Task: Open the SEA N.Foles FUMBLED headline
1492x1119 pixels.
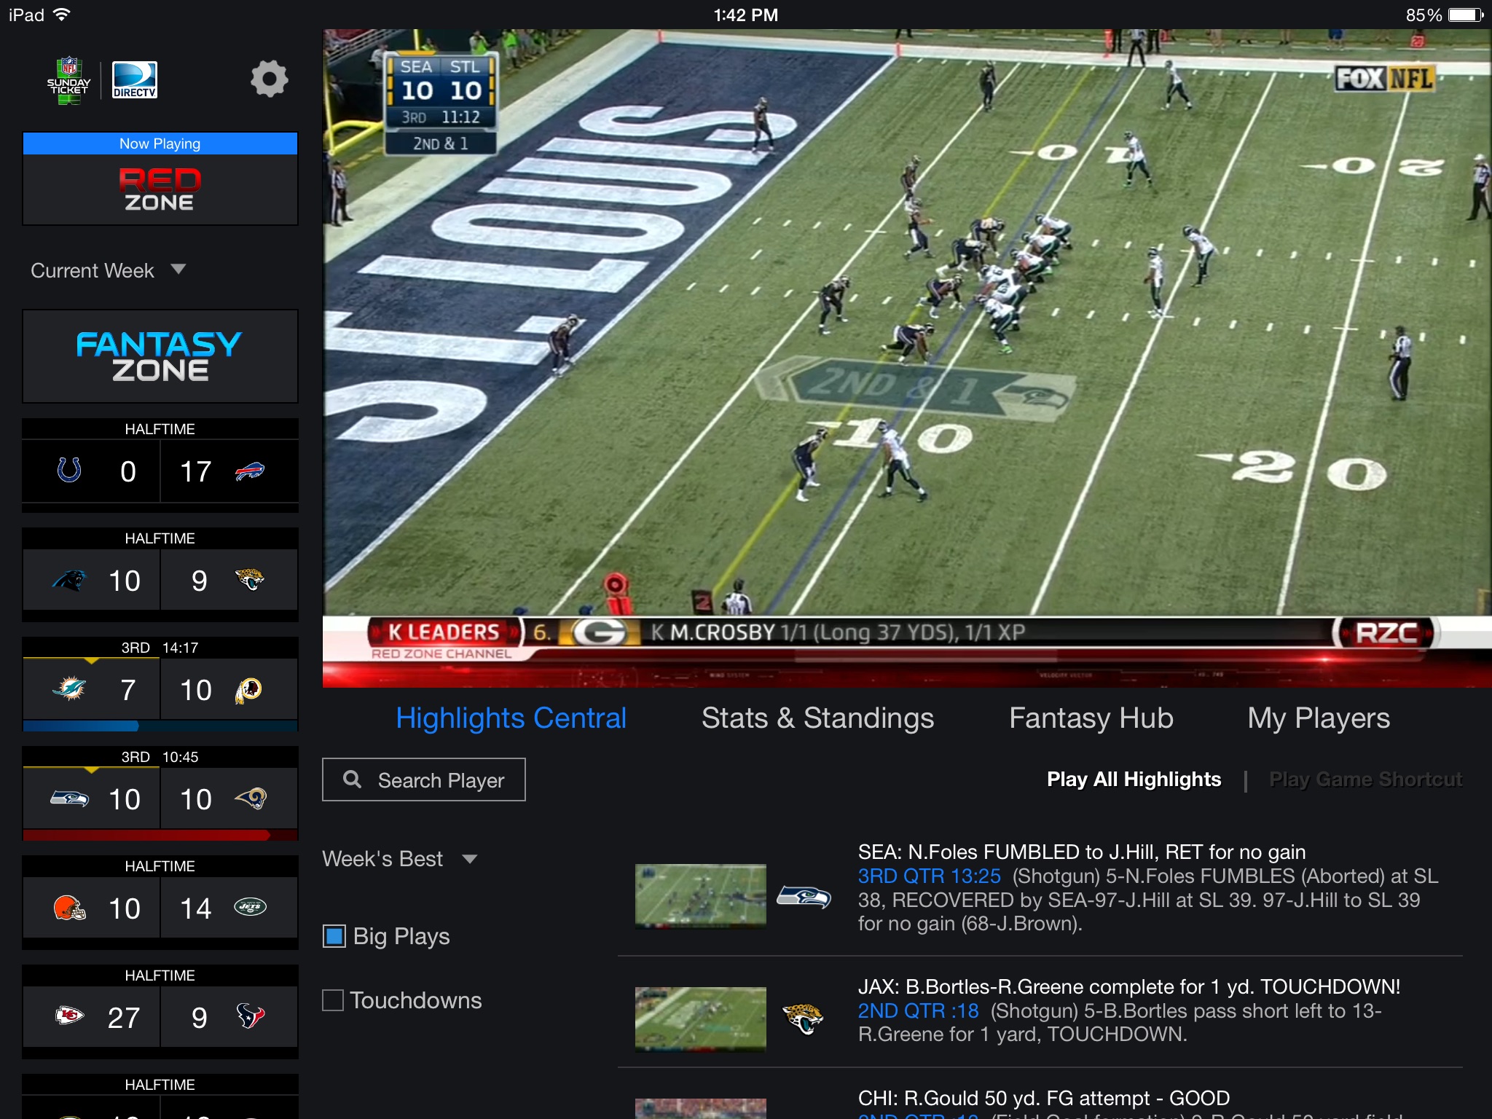Action: (x=1082, y=852)
